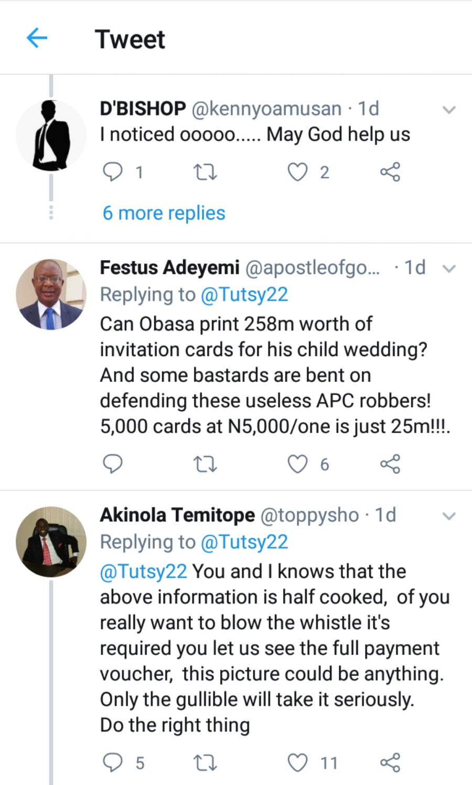Retweet D'BISHOP's tweet
The height and width of the screenshot is (785, 472).
click(205, 172)
